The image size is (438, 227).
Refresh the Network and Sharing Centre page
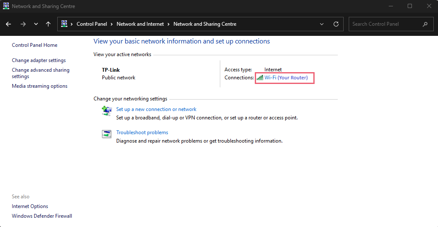point(336,24)
